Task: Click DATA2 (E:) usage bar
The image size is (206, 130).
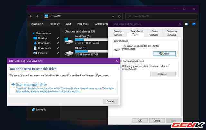Action: (x=91, y=51)
